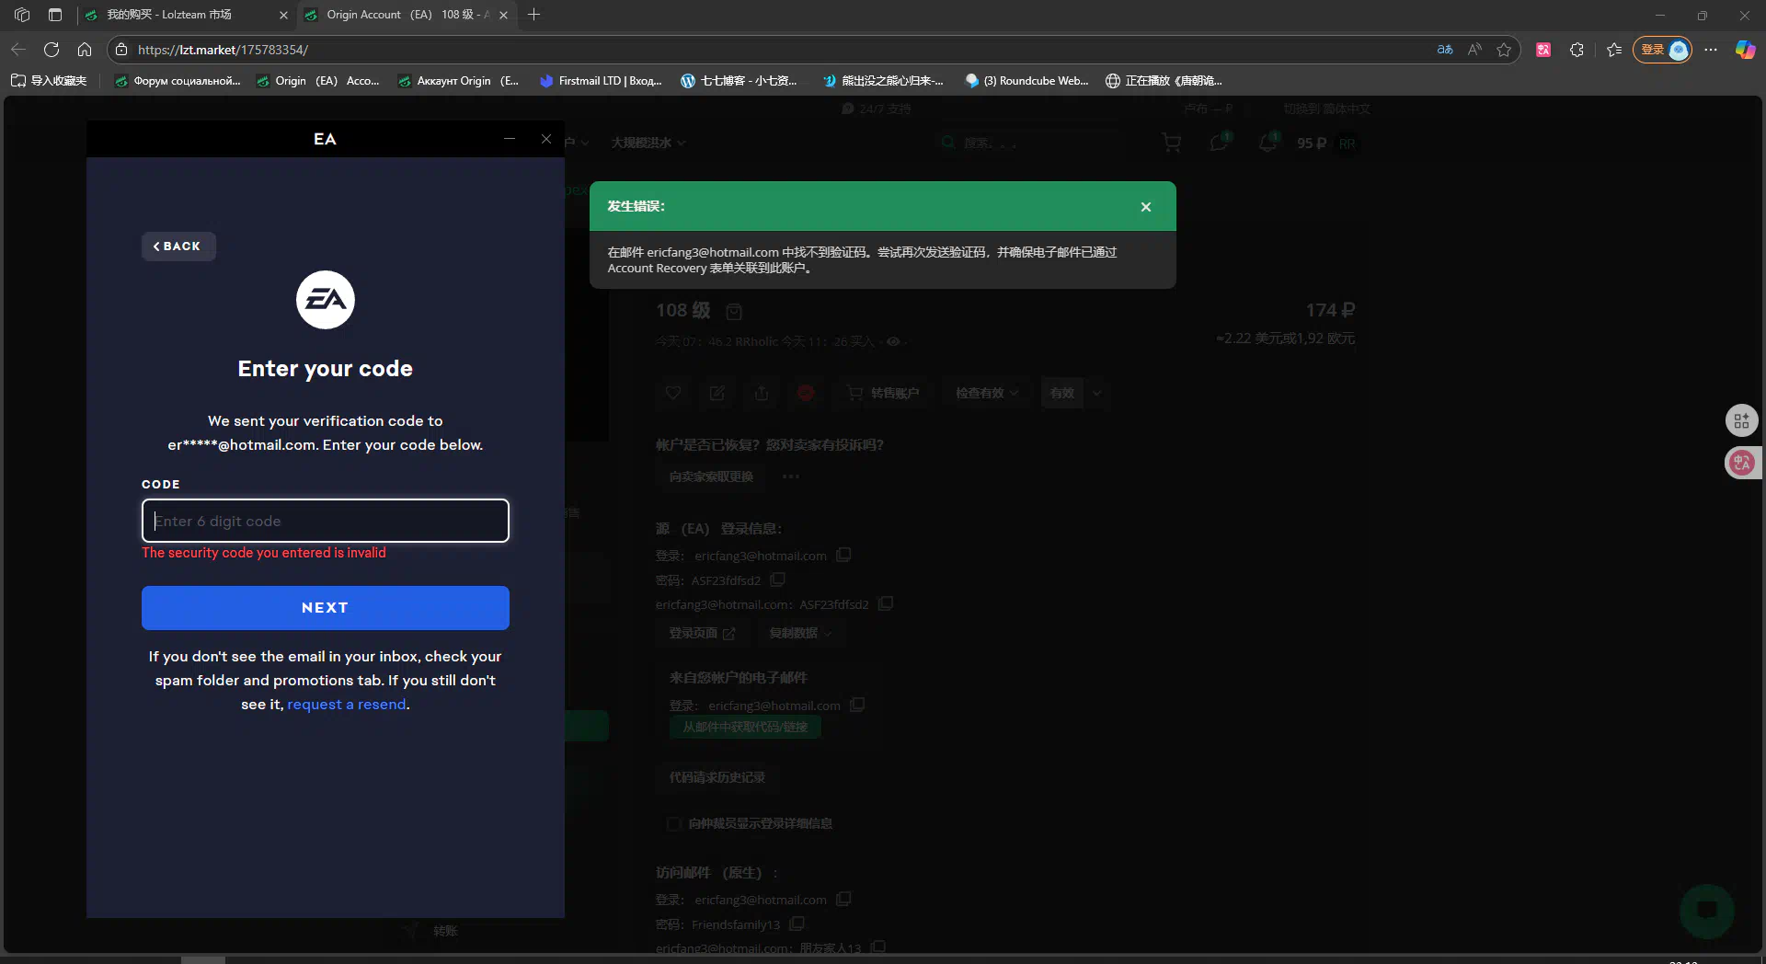This screenshot has height=964, width=1766.
Task: Click the heart favorite icon on listing
Action: [673, 393]
